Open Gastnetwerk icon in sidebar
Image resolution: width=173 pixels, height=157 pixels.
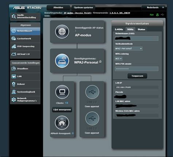coord(14,38)
